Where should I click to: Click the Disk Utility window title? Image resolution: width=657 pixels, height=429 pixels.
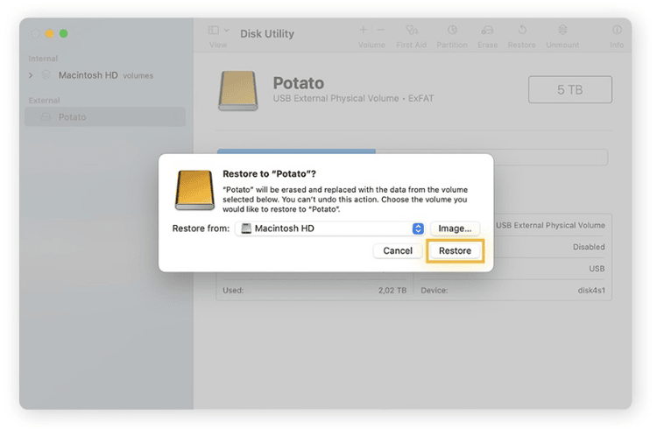(x=267, y=33)
